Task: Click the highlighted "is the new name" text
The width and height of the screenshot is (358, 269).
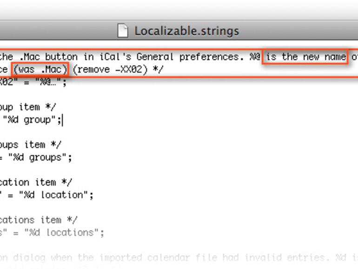Action: pos(305,57)
